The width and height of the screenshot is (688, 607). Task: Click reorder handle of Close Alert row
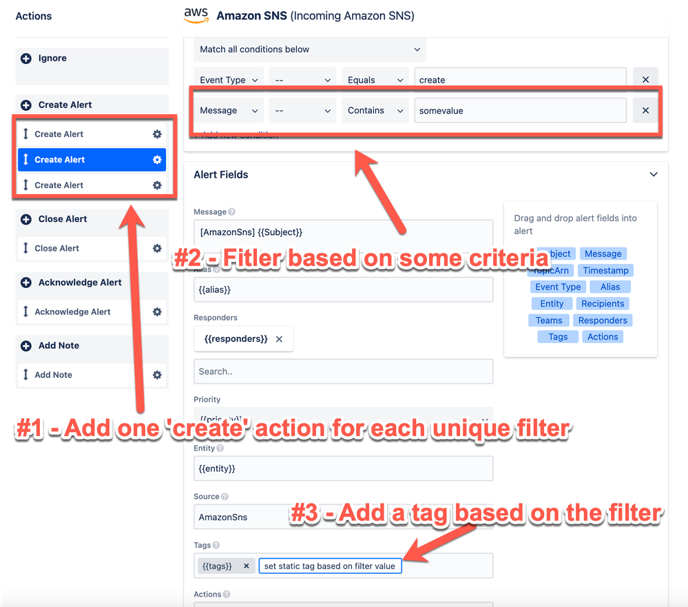click(25, 248)
